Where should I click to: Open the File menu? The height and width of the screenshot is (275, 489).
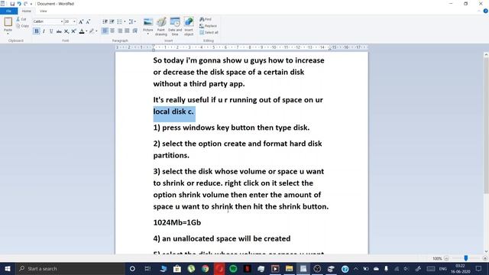(8, 11)
